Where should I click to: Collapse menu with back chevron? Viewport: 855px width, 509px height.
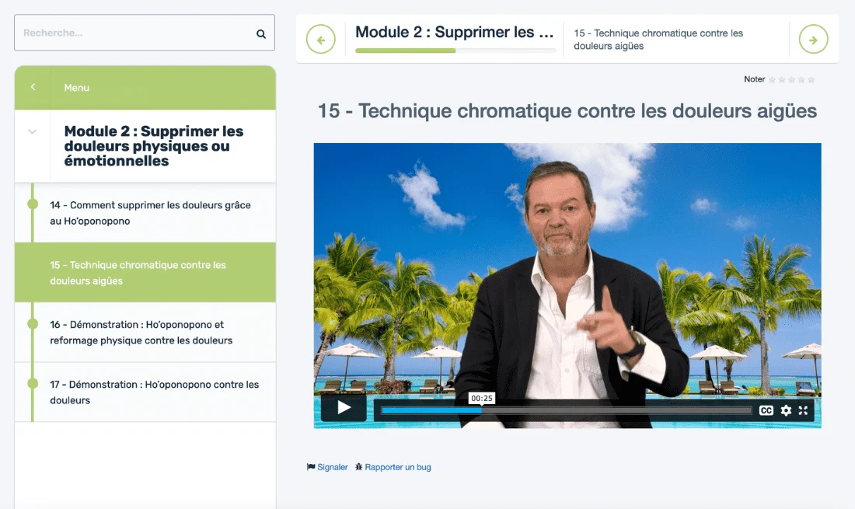pos(33,87)
